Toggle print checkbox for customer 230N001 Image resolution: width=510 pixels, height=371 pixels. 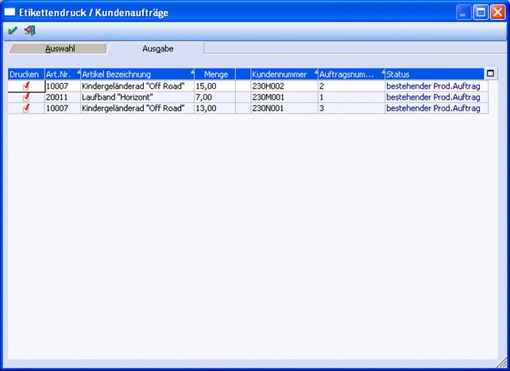tap(26, 108)
